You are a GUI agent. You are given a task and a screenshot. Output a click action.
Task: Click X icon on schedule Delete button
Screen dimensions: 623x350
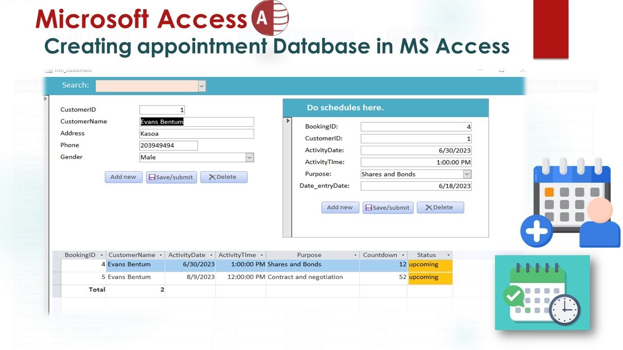coord(428,208)
